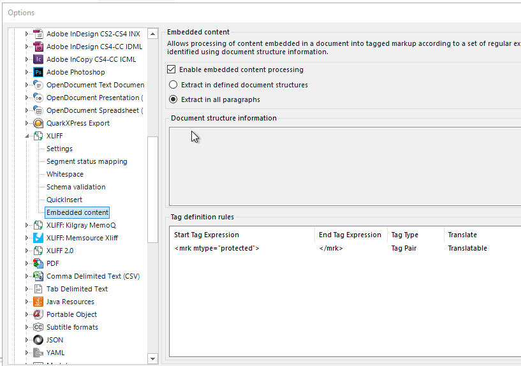Expand the JSON tree node

pyautogui.click(x=27, y=340)
